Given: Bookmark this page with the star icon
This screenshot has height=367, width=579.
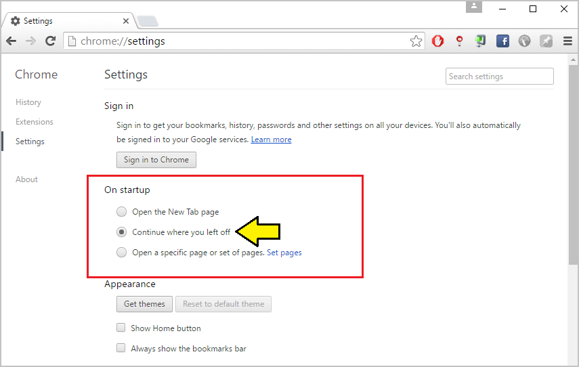Looking at the screenshot, I should tap(416, 41).
